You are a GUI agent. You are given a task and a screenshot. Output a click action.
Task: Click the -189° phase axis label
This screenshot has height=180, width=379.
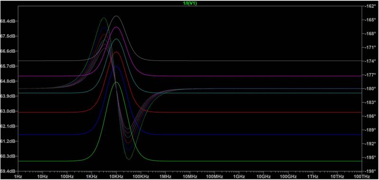pos(370,130)
